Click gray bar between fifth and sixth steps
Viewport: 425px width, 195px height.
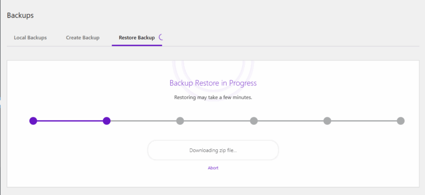364,121
